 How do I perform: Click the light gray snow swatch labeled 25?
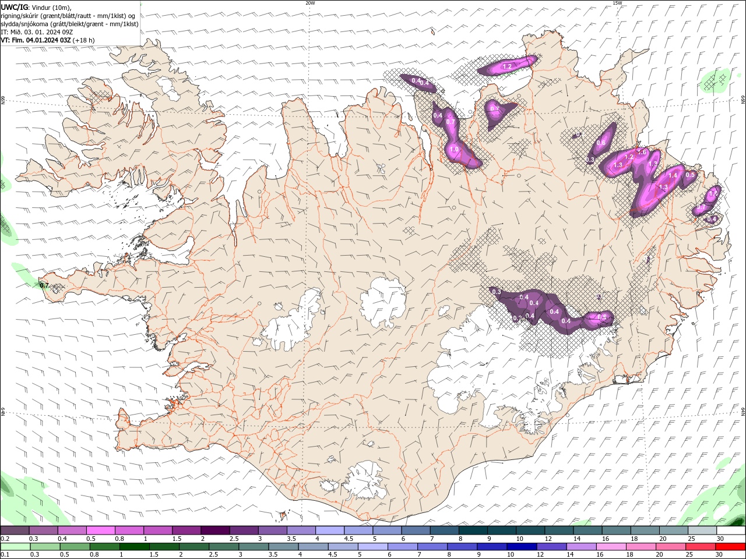click(702, 530)
